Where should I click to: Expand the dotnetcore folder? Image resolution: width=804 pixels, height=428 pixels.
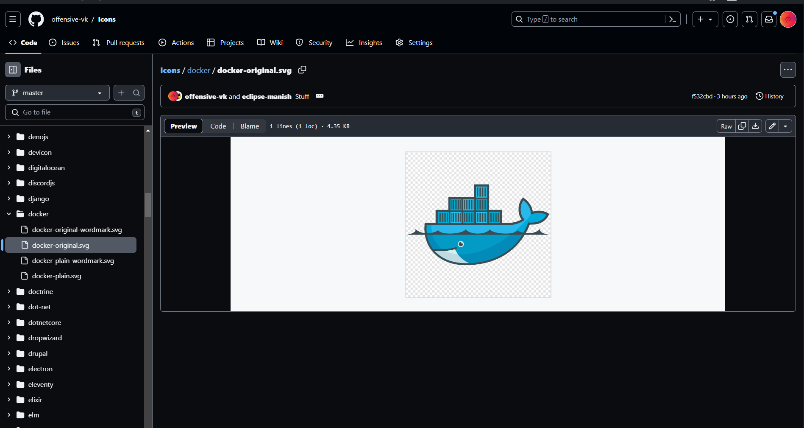point(9,322)
